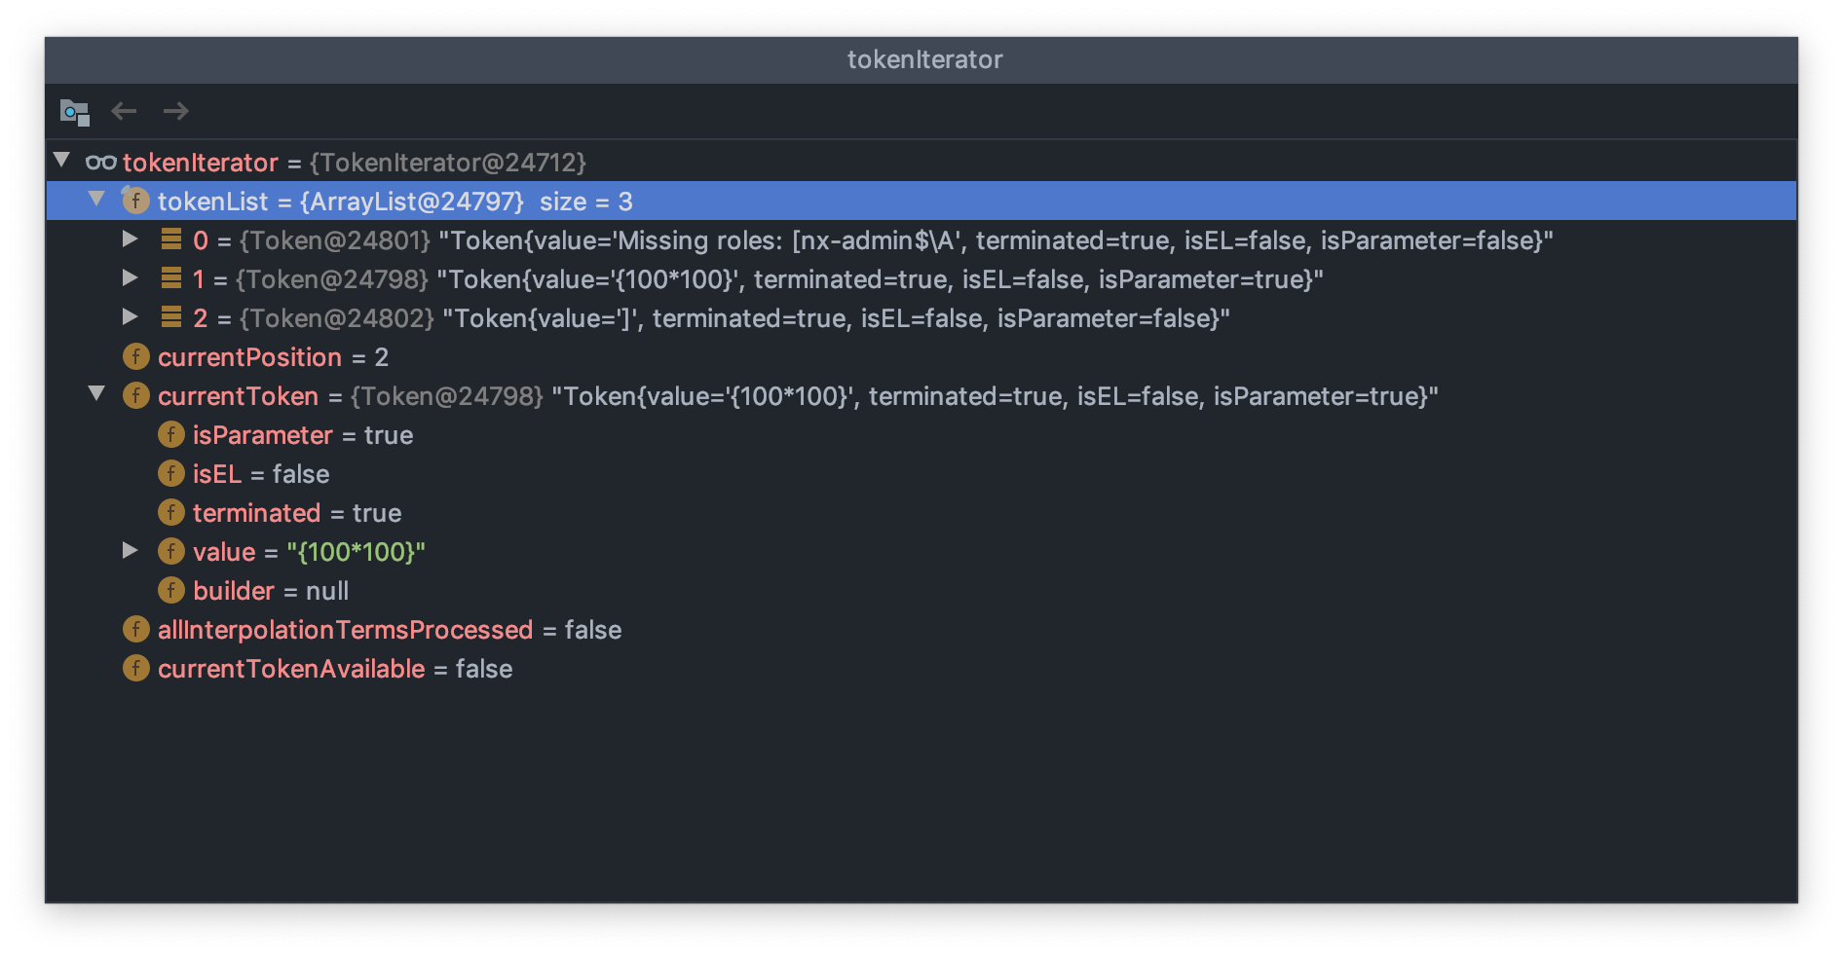Click the field icon beside currentTokenAvailable

[136, 668]
